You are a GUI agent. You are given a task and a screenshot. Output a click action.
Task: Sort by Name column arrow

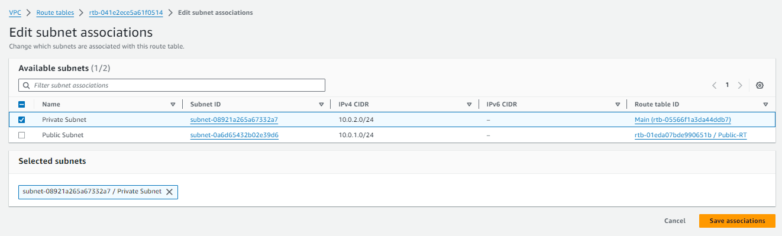pyautogui.click(x=173, y=104)
